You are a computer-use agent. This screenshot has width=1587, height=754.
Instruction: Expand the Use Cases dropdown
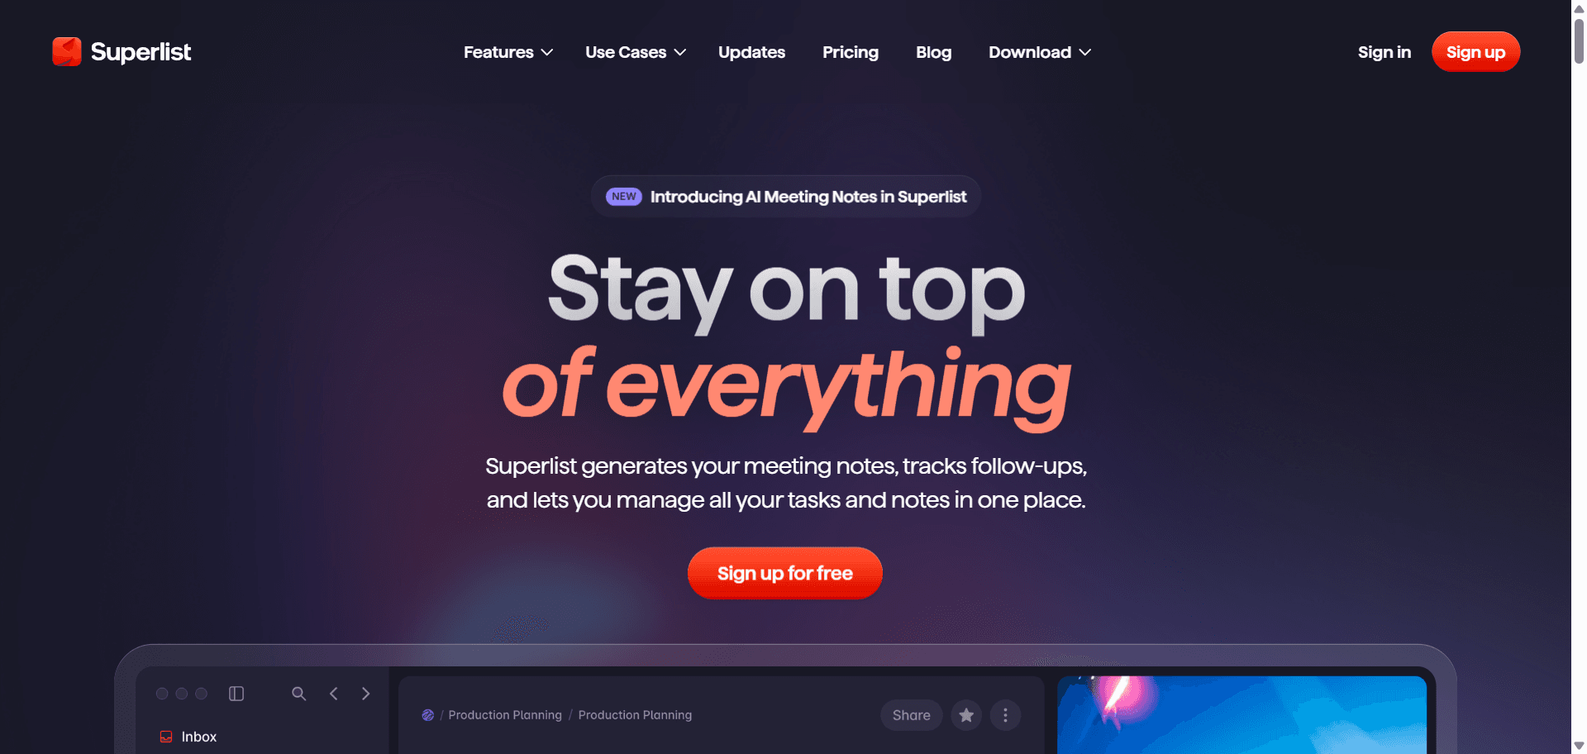pyautogui.click(x=636, y=52)
